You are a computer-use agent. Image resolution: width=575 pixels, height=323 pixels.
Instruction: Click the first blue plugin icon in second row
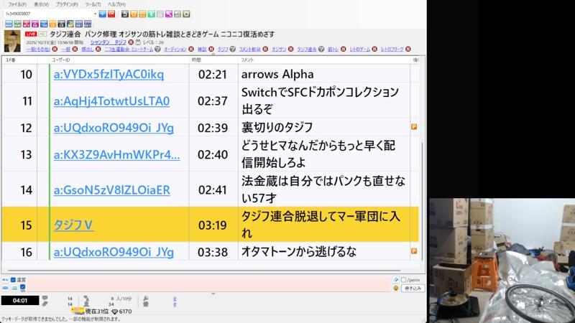9,24
